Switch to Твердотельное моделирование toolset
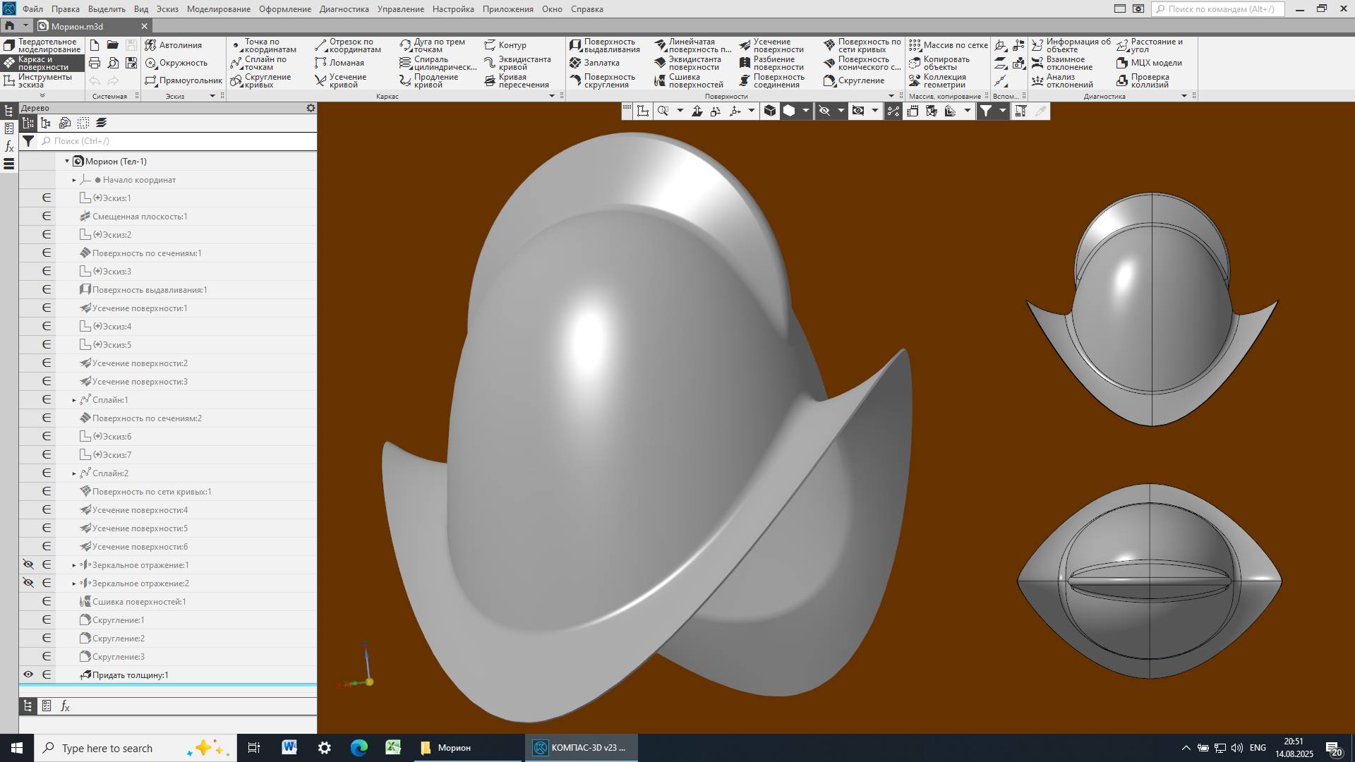The width and height of the screenshot is (1355, 762). pos(42,46)
